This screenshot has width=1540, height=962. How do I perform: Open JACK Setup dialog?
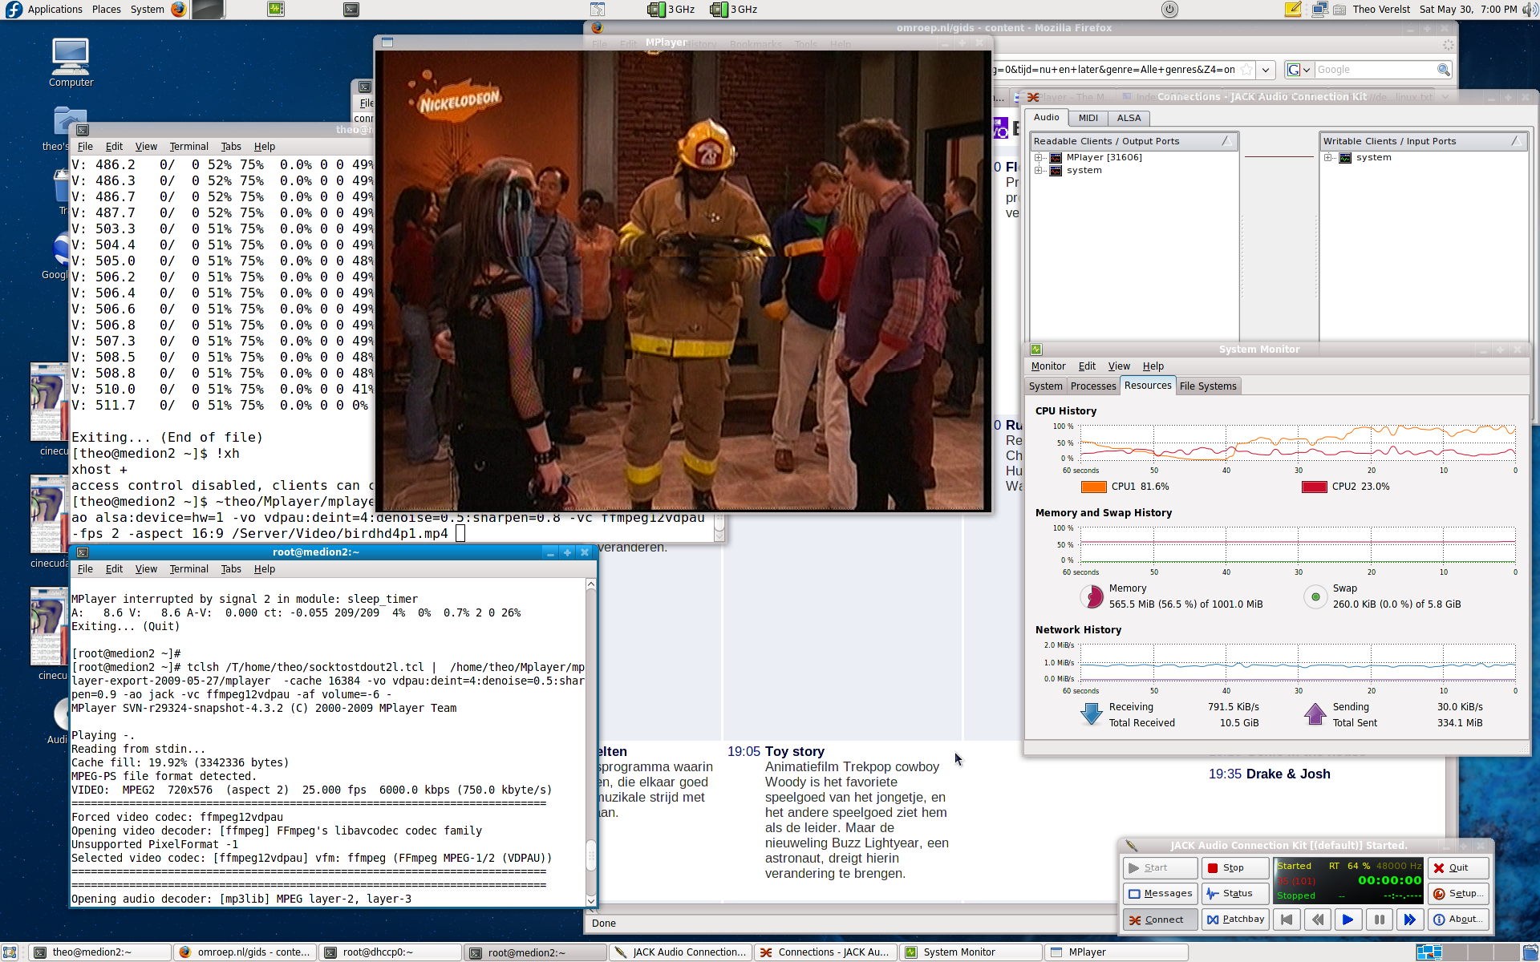[x=1458, y=893]
